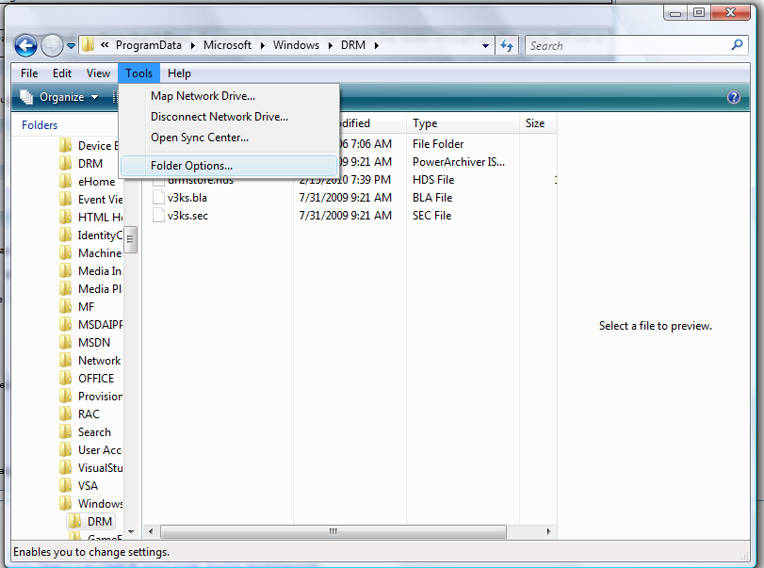The image size is (764, 568).
Task: Expand the Organize dropdown menu
Action: click(93, 96)
